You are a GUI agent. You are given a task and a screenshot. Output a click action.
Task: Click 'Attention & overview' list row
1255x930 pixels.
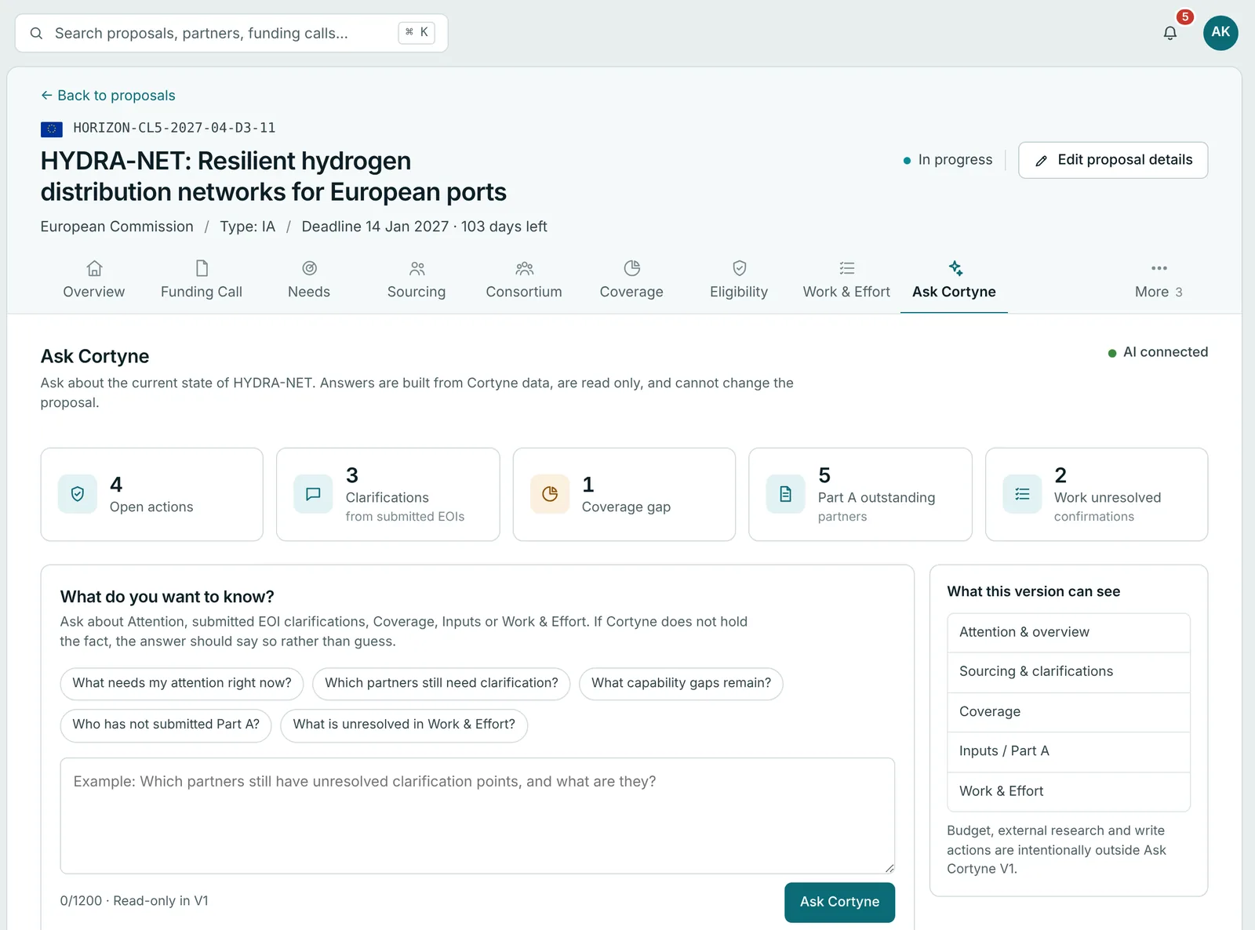point(1068,632)
